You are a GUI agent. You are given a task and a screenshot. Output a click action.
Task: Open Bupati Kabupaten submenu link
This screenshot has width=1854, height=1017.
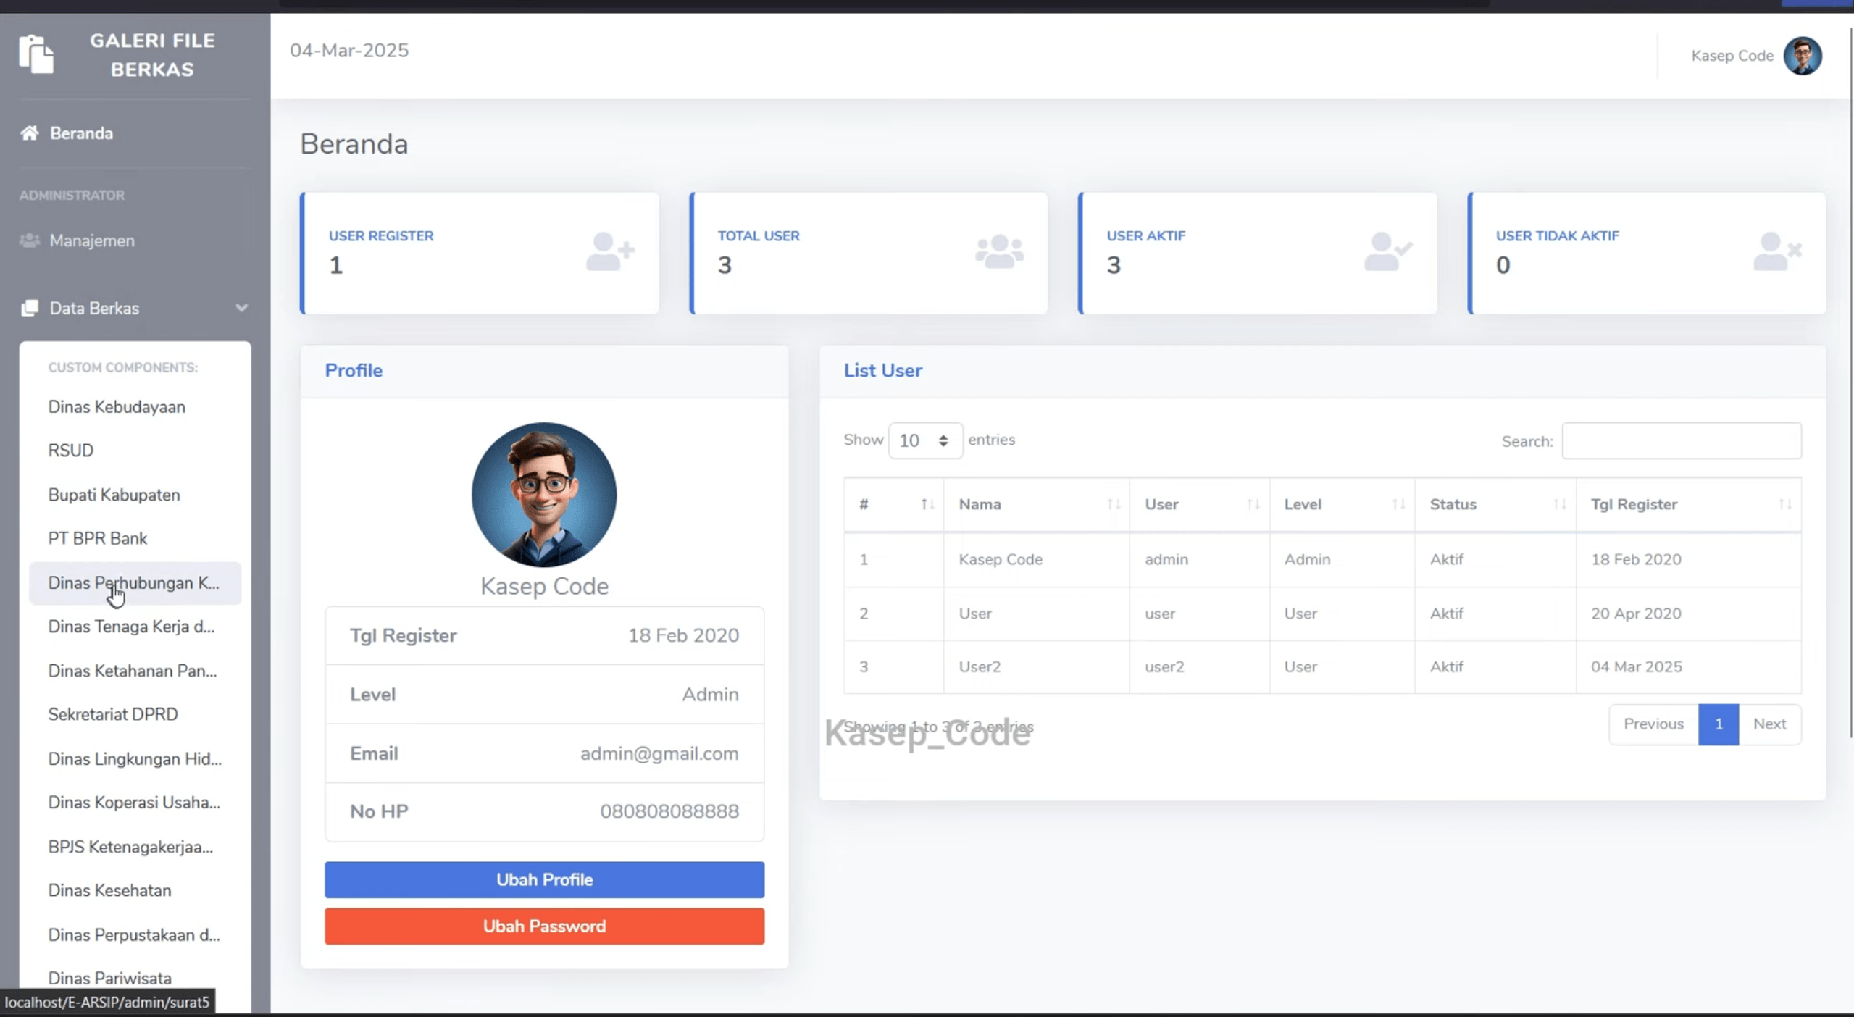click(x=114, y=495)
